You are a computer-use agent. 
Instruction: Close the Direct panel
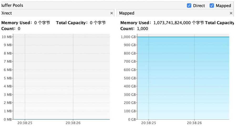(x=112, y=13)
